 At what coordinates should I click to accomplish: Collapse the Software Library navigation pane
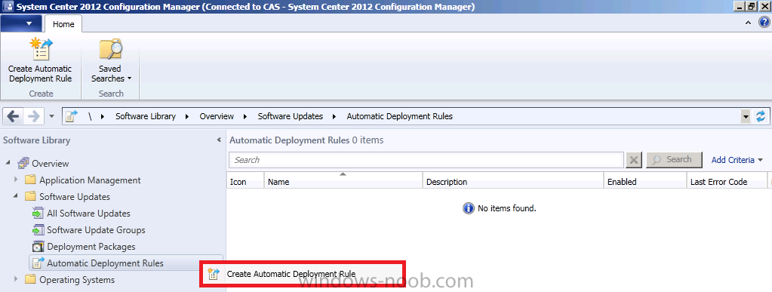[x=219, y=140]
